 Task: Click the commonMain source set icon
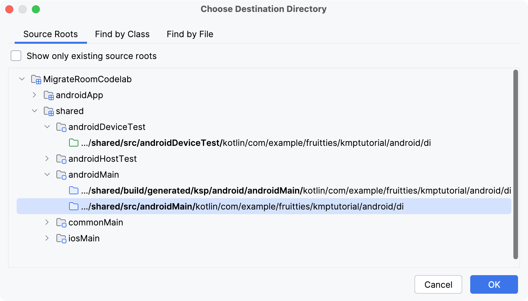pyautogui.click(x=61, y=223)
